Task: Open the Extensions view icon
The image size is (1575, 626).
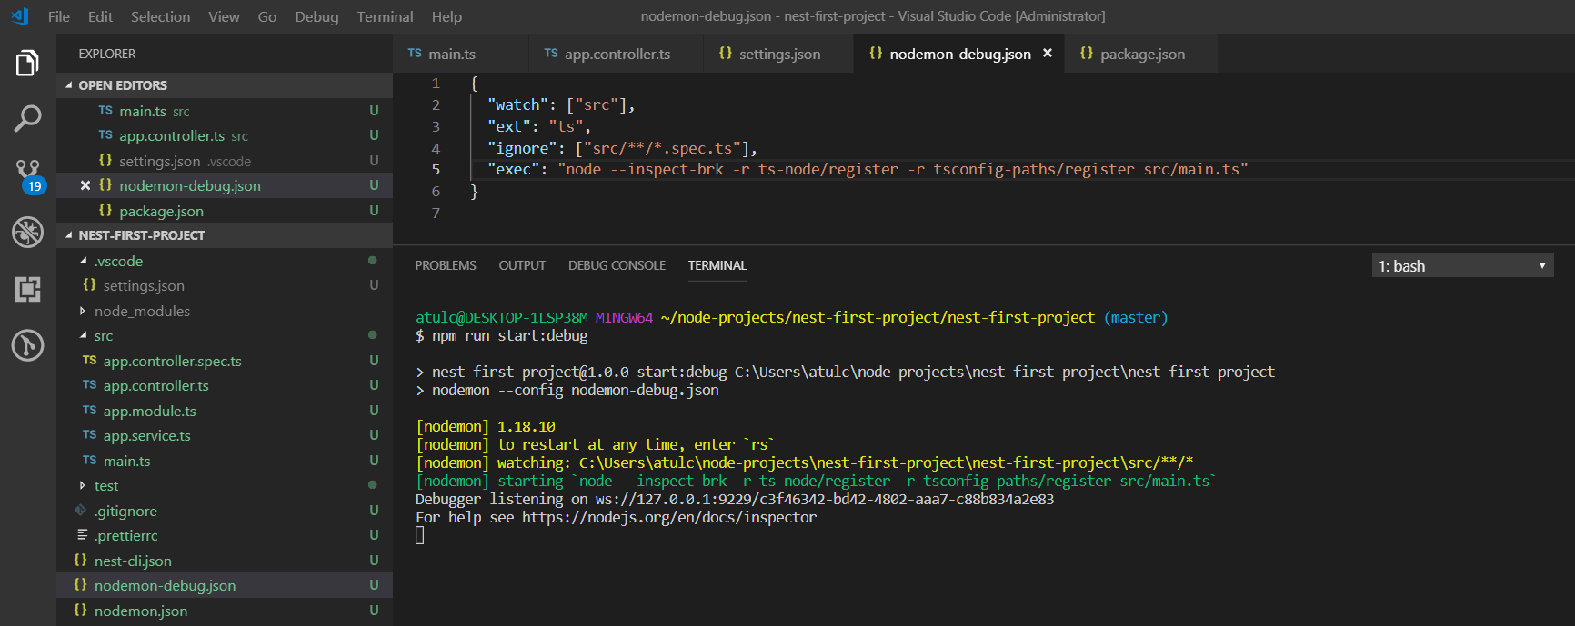Action: tap(27, 289)
